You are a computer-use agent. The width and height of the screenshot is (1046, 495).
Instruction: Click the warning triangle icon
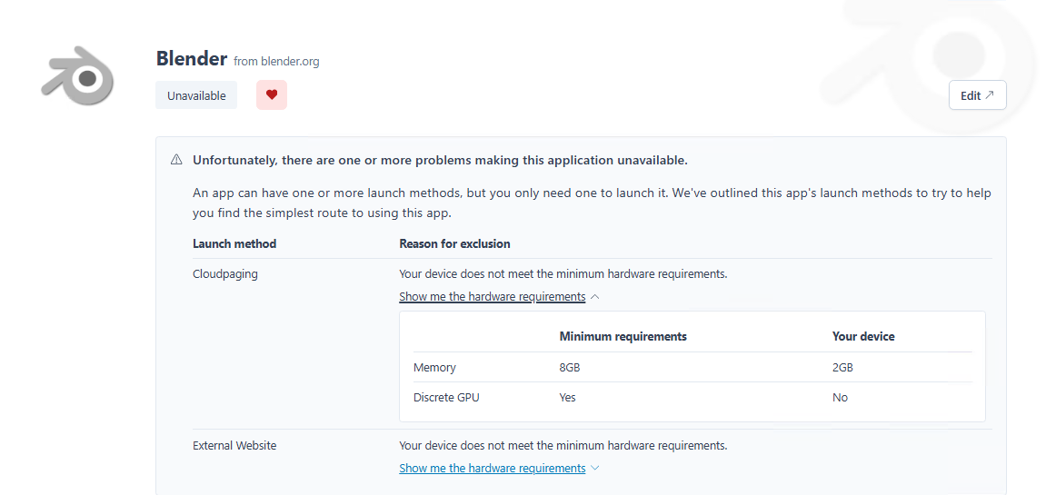[x=176, y=160]
